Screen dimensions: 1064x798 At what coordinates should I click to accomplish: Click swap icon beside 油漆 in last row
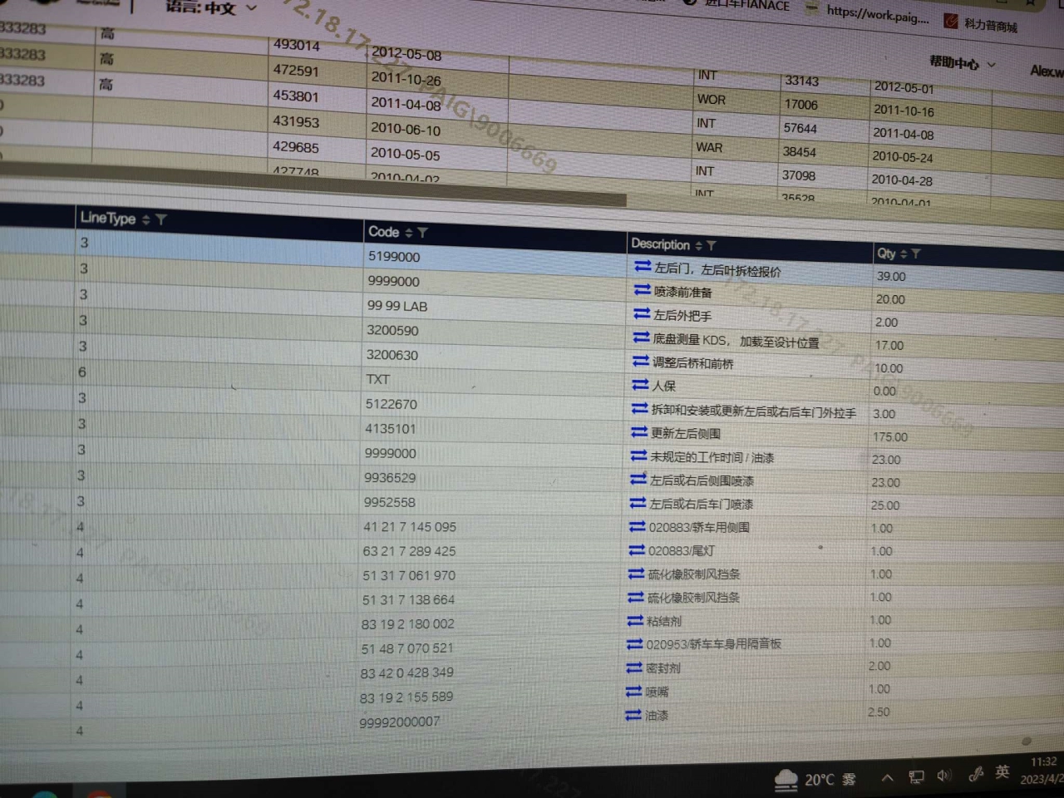pyautogui.click(x=633, y=715)
